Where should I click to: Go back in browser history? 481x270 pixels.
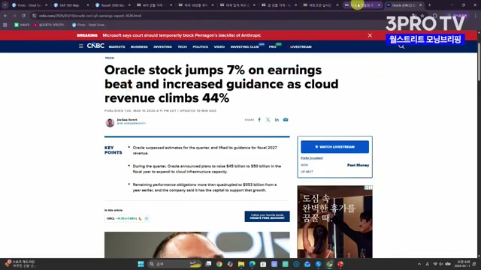[x=6, y=16]
